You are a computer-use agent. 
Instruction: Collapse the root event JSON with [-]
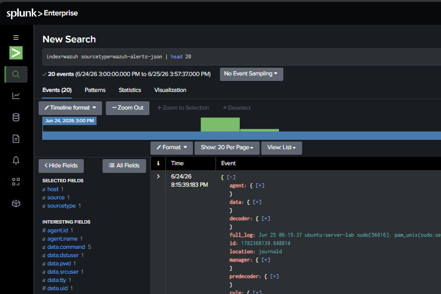coord(231,177)
